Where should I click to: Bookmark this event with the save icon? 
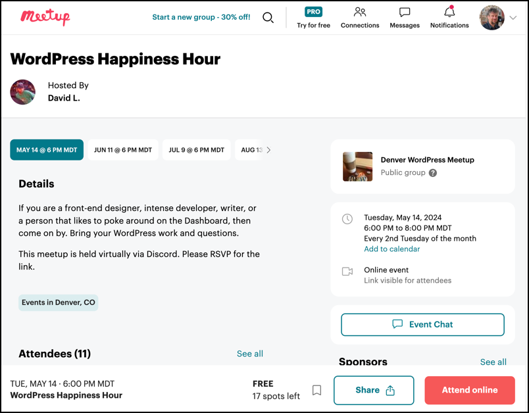(x=316, y=390)
